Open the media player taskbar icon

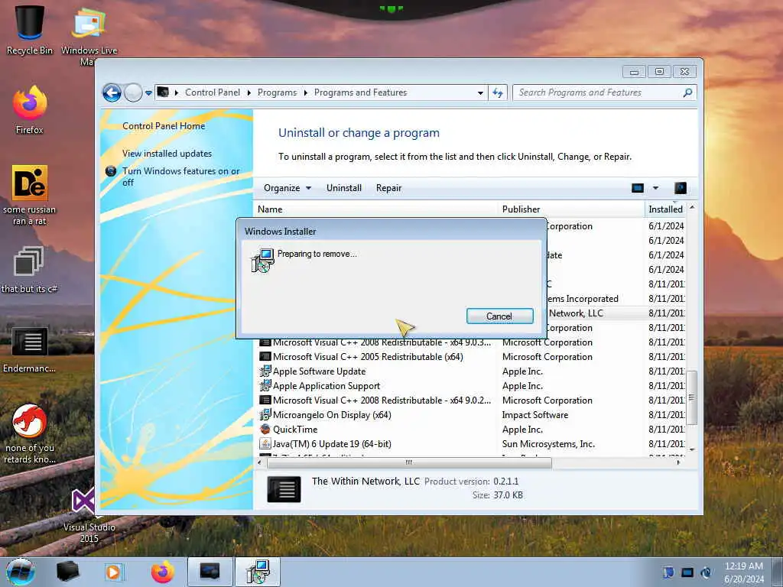point(114,572)
